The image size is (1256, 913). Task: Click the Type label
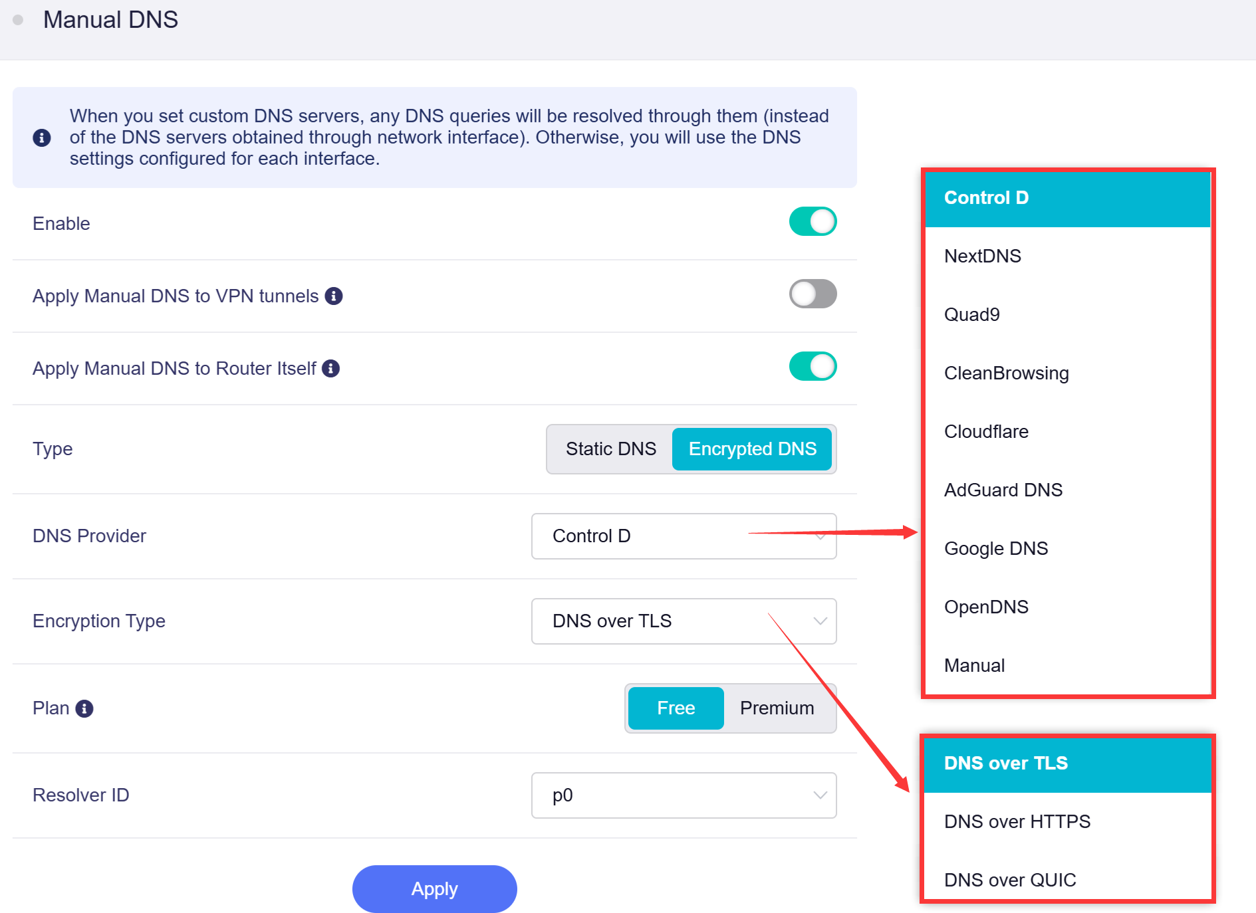pos(53,449)
